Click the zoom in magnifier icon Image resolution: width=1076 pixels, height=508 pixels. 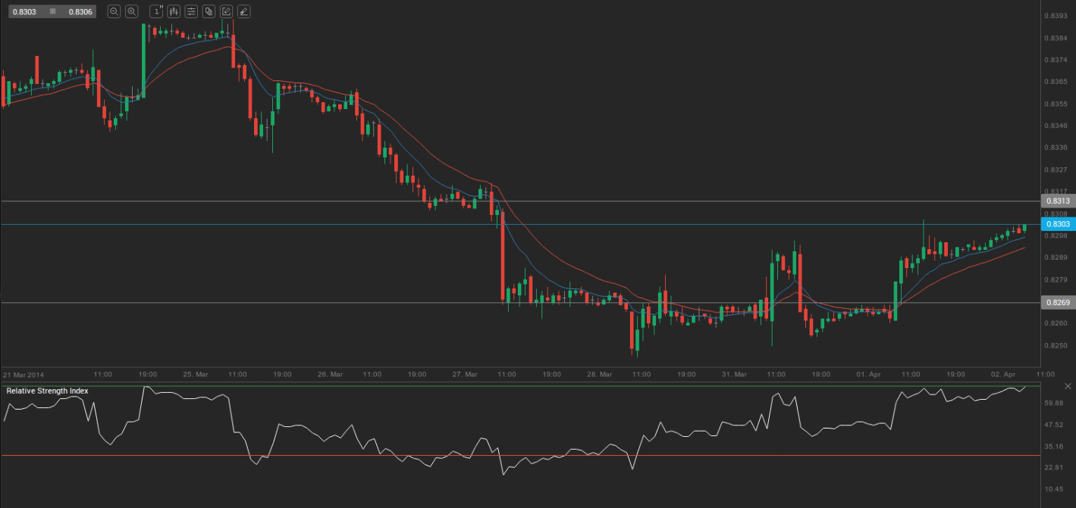(x=132, y=11)
